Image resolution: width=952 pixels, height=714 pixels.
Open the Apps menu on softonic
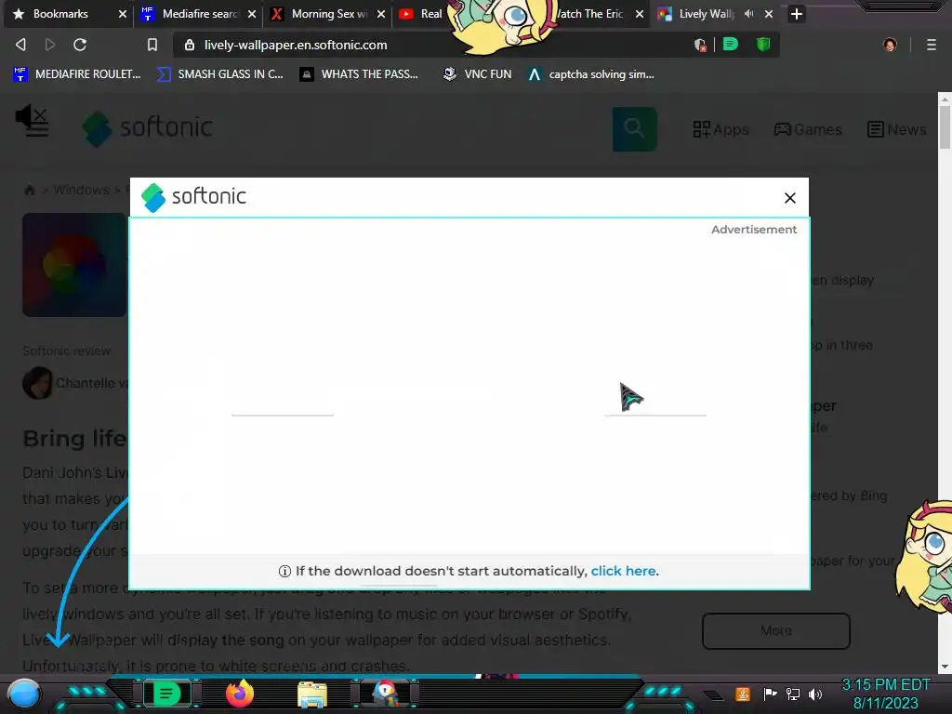click(x=721, y=129)
